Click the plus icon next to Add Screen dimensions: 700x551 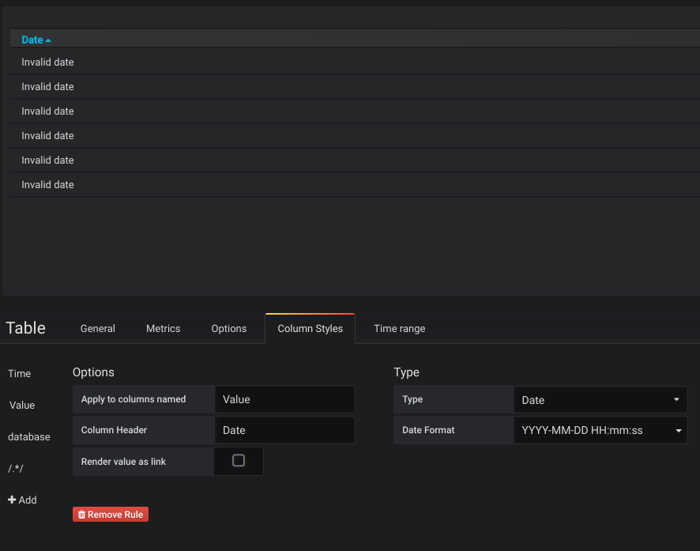pos(12,500)
